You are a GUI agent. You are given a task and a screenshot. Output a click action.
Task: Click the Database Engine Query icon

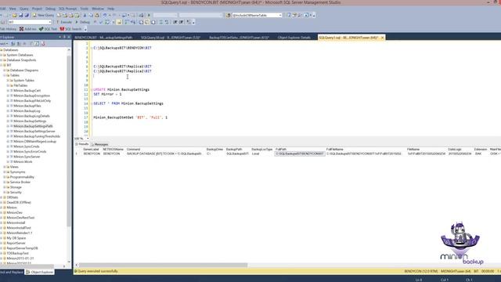tap(59, 15)
